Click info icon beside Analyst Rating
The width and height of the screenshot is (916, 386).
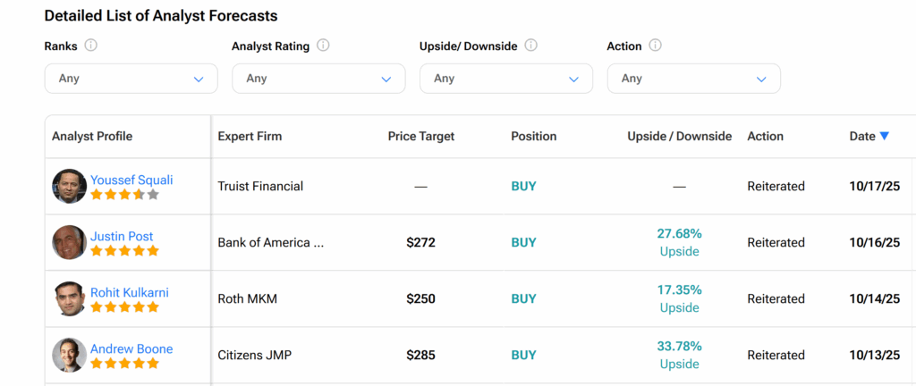[323, 46]
